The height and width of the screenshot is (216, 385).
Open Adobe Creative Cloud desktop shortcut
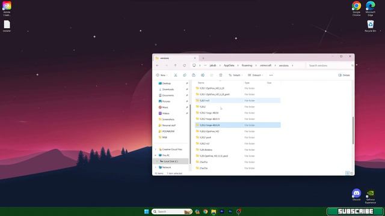(x=7, y=8)
